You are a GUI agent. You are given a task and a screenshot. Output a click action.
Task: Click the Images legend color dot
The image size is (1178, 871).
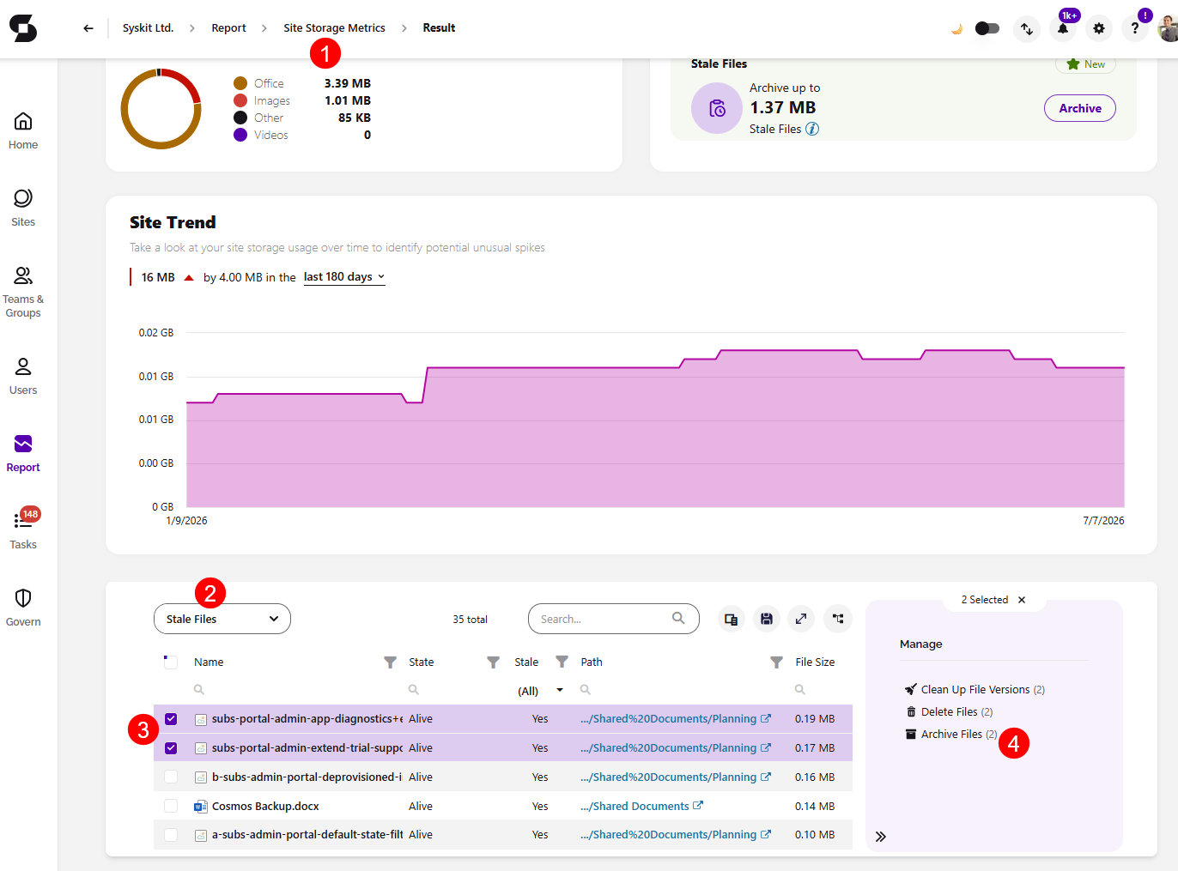coord(240,100)
